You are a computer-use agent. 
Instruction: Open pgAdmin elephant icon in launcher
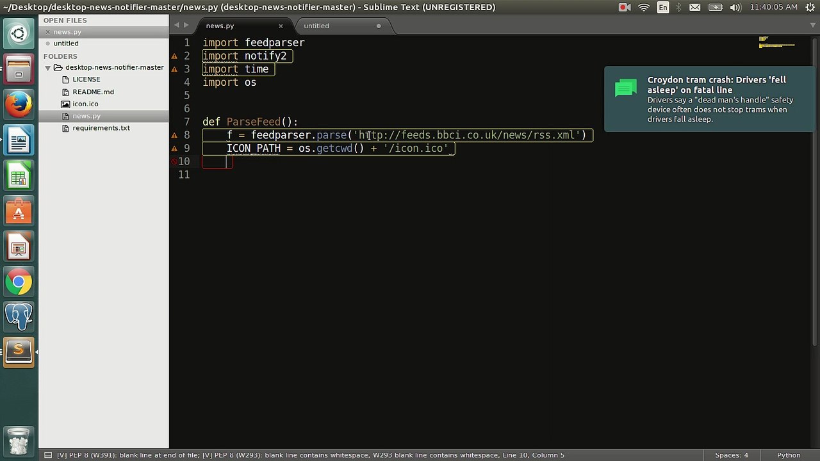[19, 316]
